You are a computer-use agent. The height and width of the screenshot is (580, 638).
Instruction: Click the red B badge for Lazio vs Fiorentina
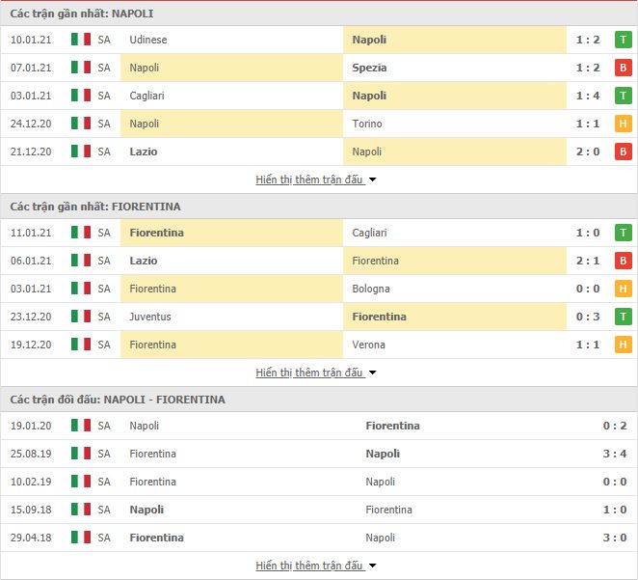coord(623,261)
